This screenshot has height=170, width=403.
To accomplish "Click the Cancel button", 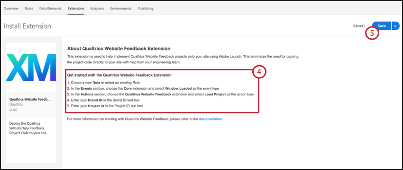I will [x=359, y=26].
